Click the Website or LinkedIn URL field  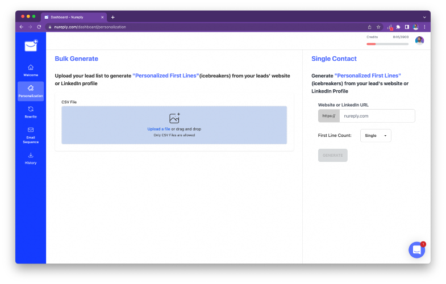377,116
